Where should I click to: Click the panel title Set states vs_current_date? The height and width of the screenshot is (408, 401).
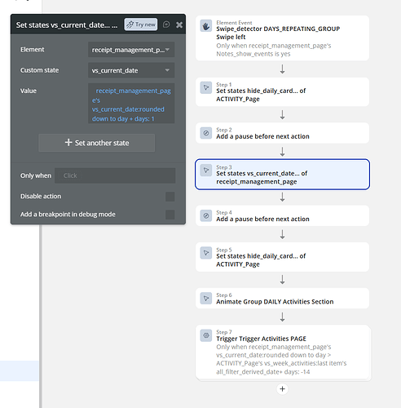pos(67,25)
